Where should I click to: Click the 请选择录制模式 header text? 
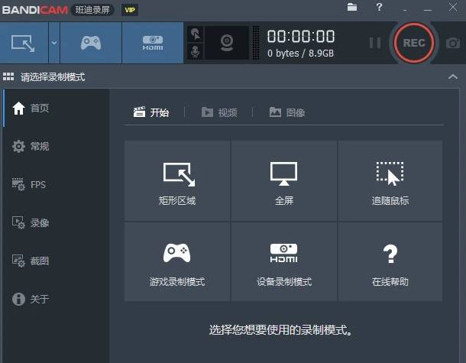click(53, 77)
